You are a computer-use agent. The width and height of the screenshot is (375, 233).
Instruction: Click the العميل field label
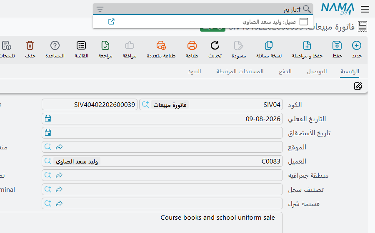click(x=297, y=161)
